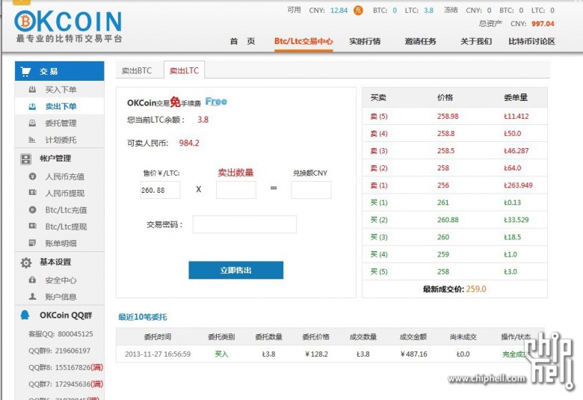The width and height of the screenshot is (583, 400).
Task: Click 客服QQ: 800045125 entry
Action: click(61, 333)
